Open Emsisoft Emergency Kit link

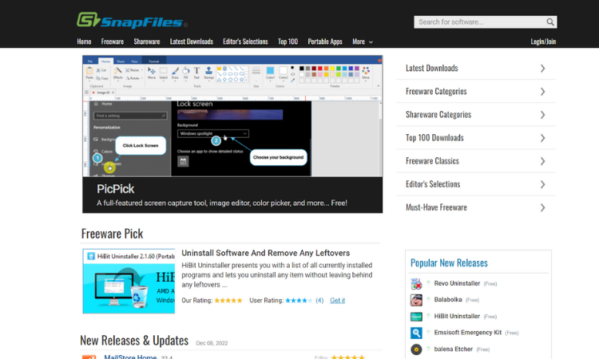pyautogui.click(x=467, y=333)
